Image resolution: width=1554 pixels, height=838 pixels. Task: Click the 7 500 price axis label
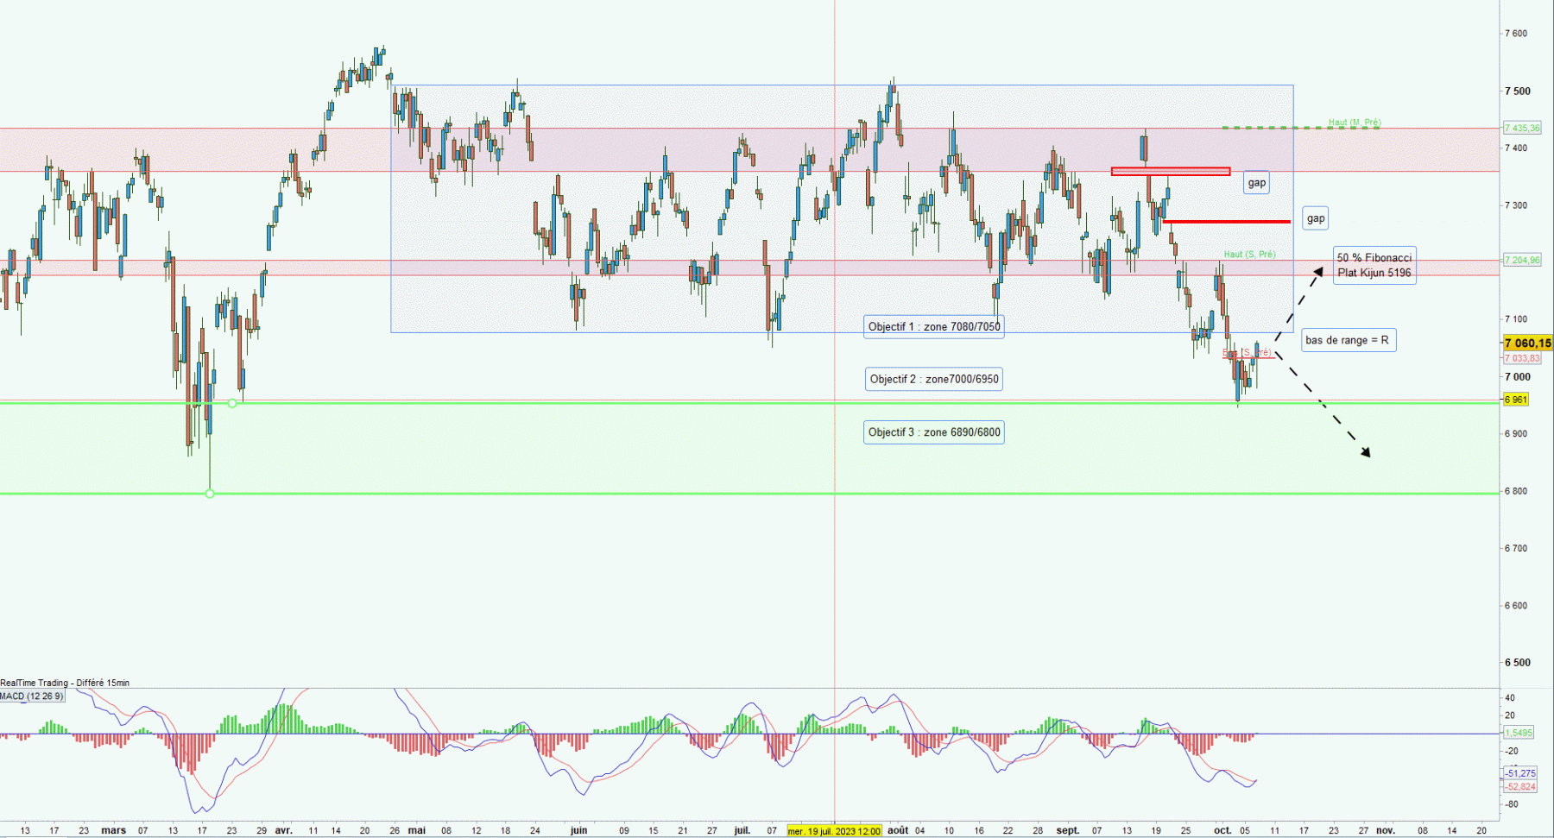[x=1517, y=91]
